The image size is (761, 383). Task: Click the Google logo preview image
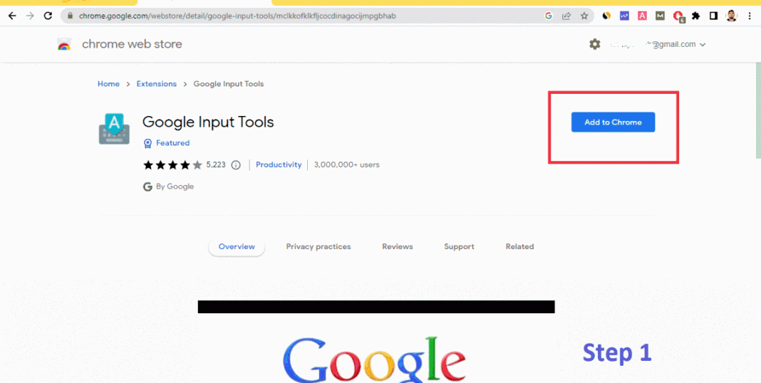click(373, 359)
